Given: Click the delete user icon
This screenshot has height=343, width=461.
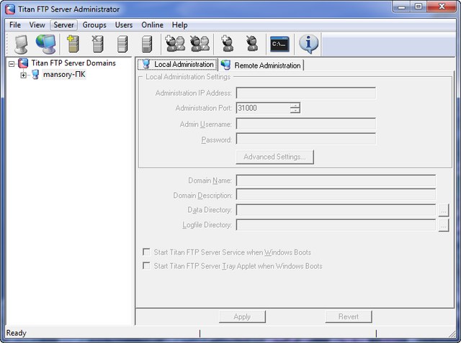Looking at the screenshot, I should pos(251,44).
